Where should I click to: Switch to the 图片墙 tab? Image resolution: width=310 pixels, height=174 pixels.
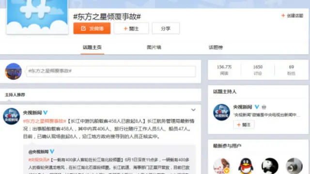[x=154, y=47]
